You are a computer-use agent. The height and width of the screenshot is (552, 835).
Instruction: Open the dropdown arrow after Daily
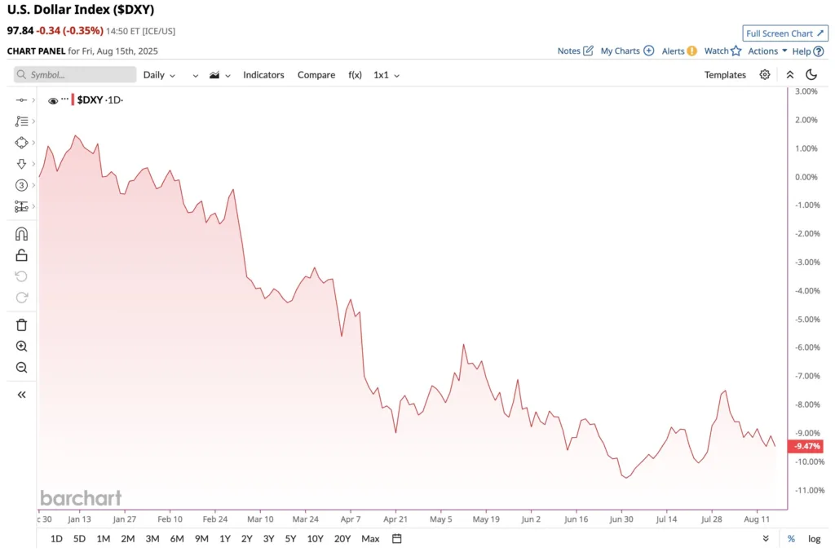tap(196, 76)
